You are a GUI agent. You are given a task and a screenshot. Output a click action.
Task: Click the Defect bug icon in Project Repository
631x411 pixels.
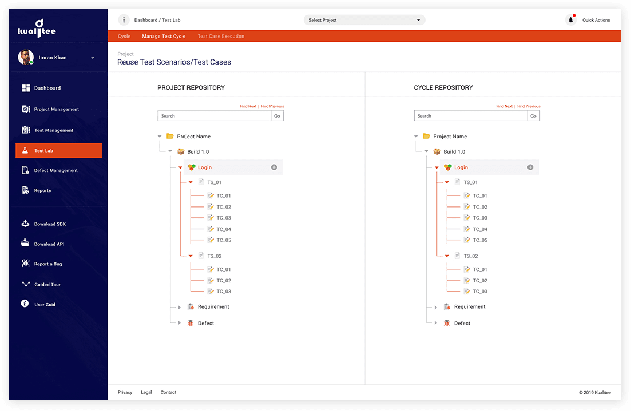click(191, 323)
